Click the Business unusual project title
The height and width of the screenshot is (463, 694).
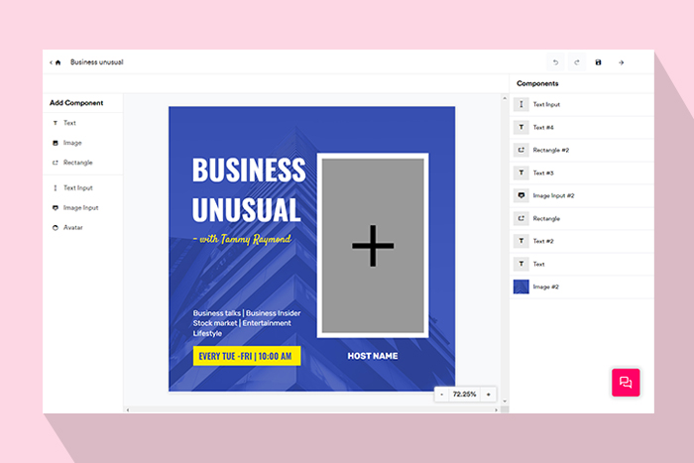coord(97,62)
